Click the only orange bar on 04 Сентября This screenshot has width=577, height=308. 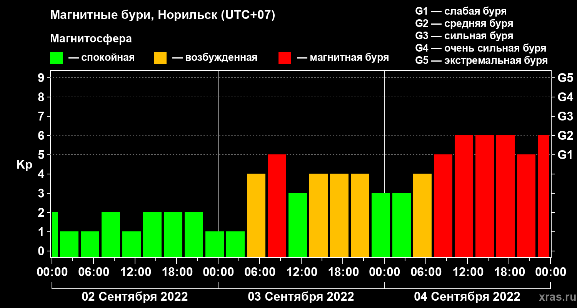(x=422, y=215)
